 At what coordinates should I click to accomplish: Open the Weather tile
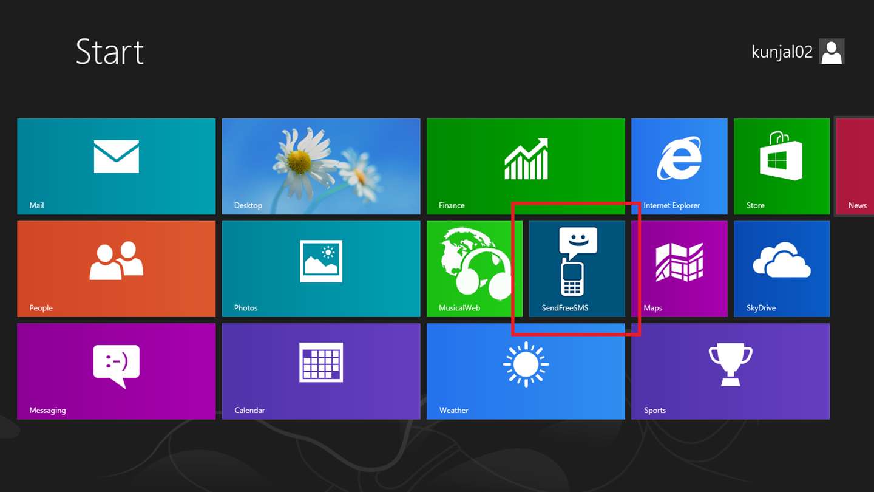pyautogui.click(x=526, y=371)
